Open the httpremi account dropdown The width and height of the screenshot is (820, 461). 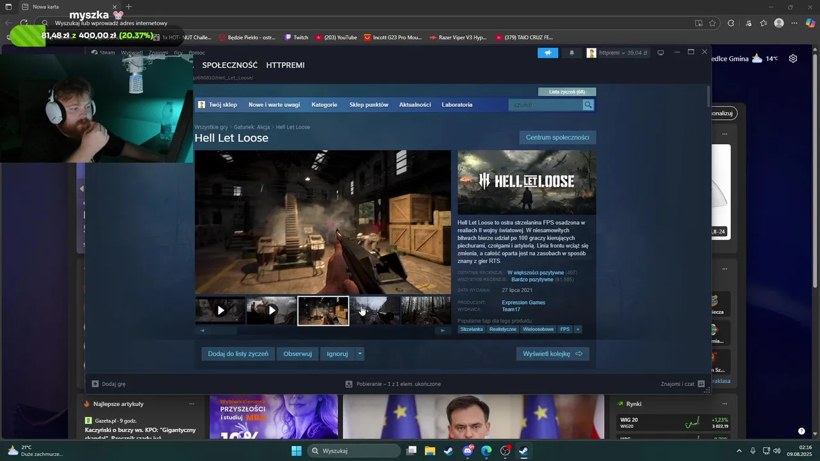[618, 53]
